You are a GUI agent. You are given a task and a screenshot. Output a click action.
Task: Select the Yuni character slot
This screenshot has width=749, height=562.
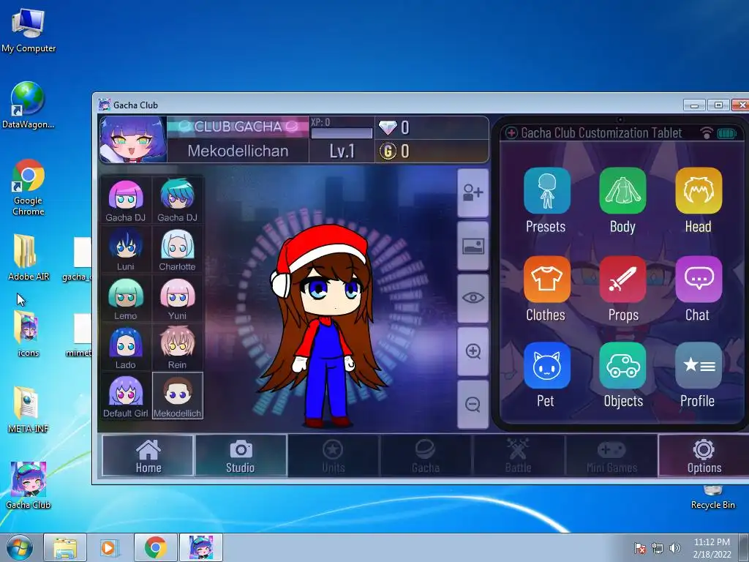pyautogui.click(x=177, y=299)
